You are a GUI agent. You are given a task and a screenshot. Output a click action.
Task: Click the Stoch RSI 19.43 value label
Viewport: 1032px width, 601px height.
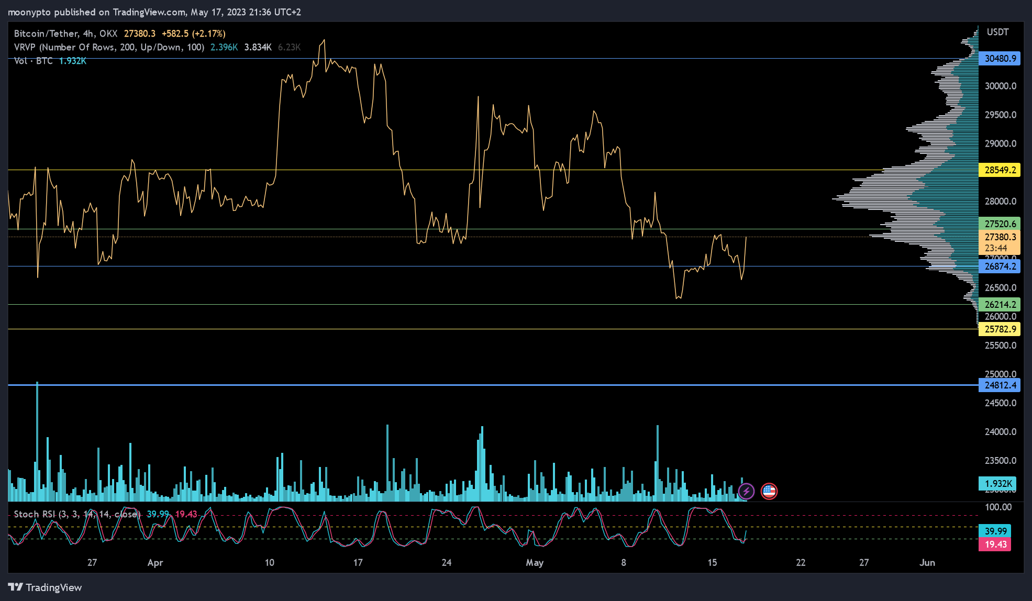(995, 544)
